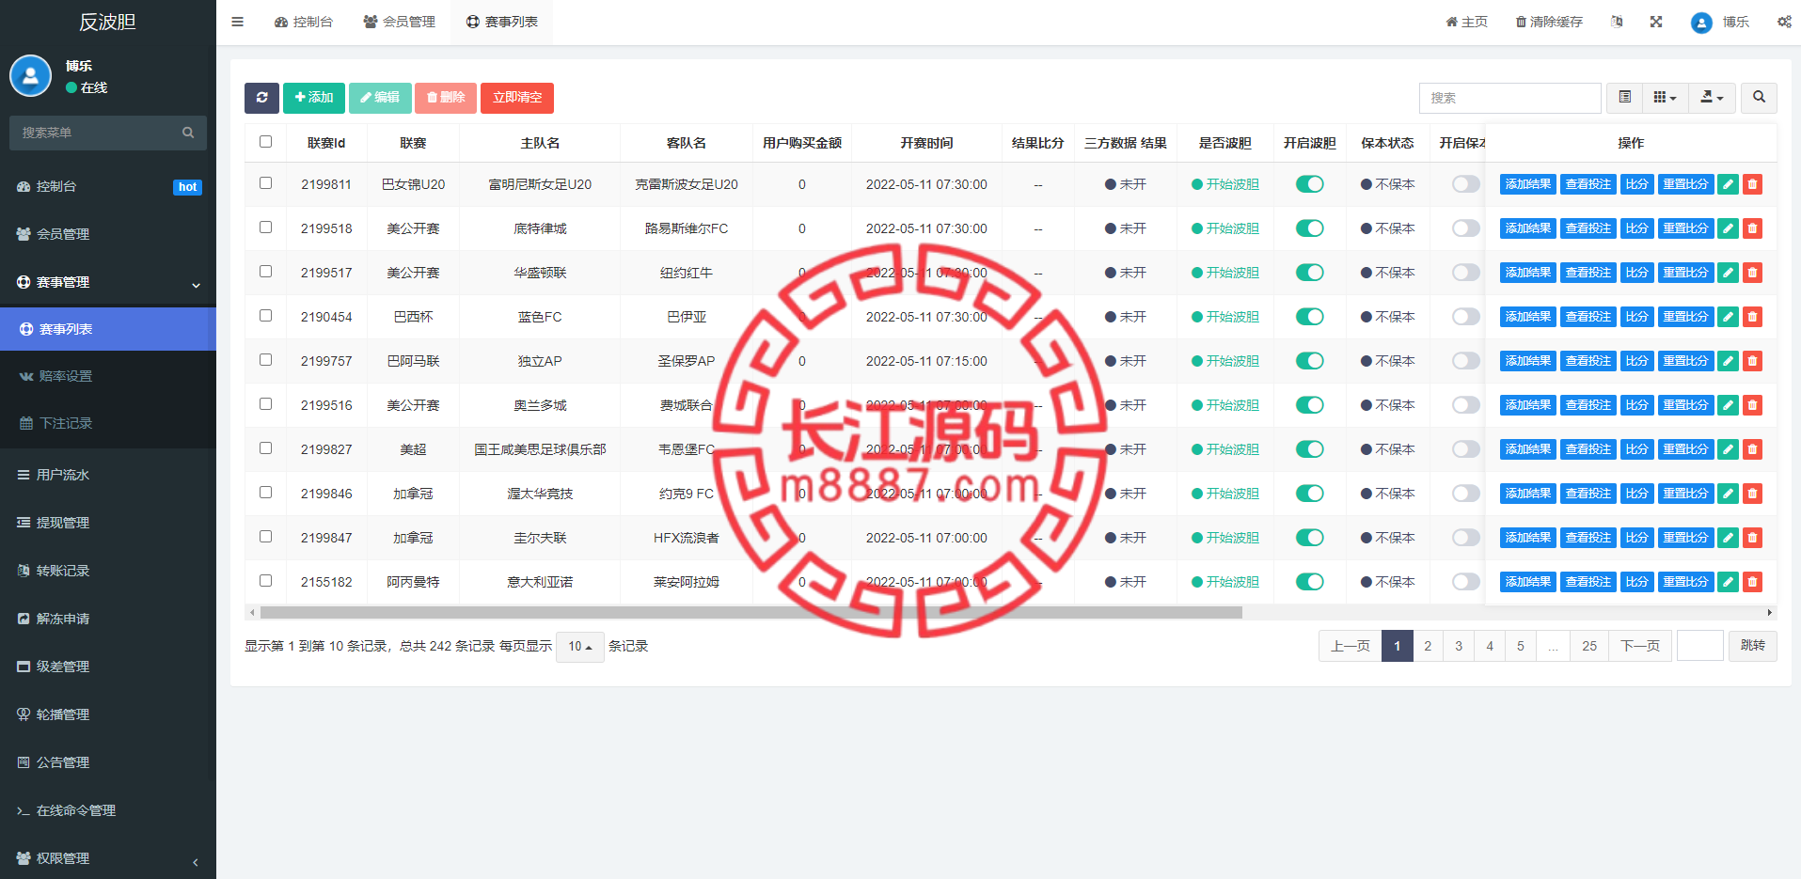Screen dimensions: 1801x879
Task: Open 解冻申请 in the sidebar
Action: coord(108,619)
